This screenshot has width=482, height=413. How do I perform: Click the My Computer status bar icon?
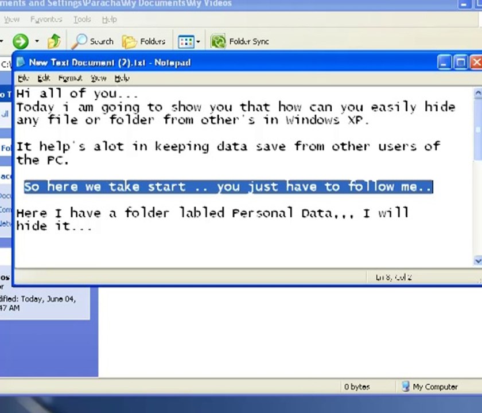(406, 386)
